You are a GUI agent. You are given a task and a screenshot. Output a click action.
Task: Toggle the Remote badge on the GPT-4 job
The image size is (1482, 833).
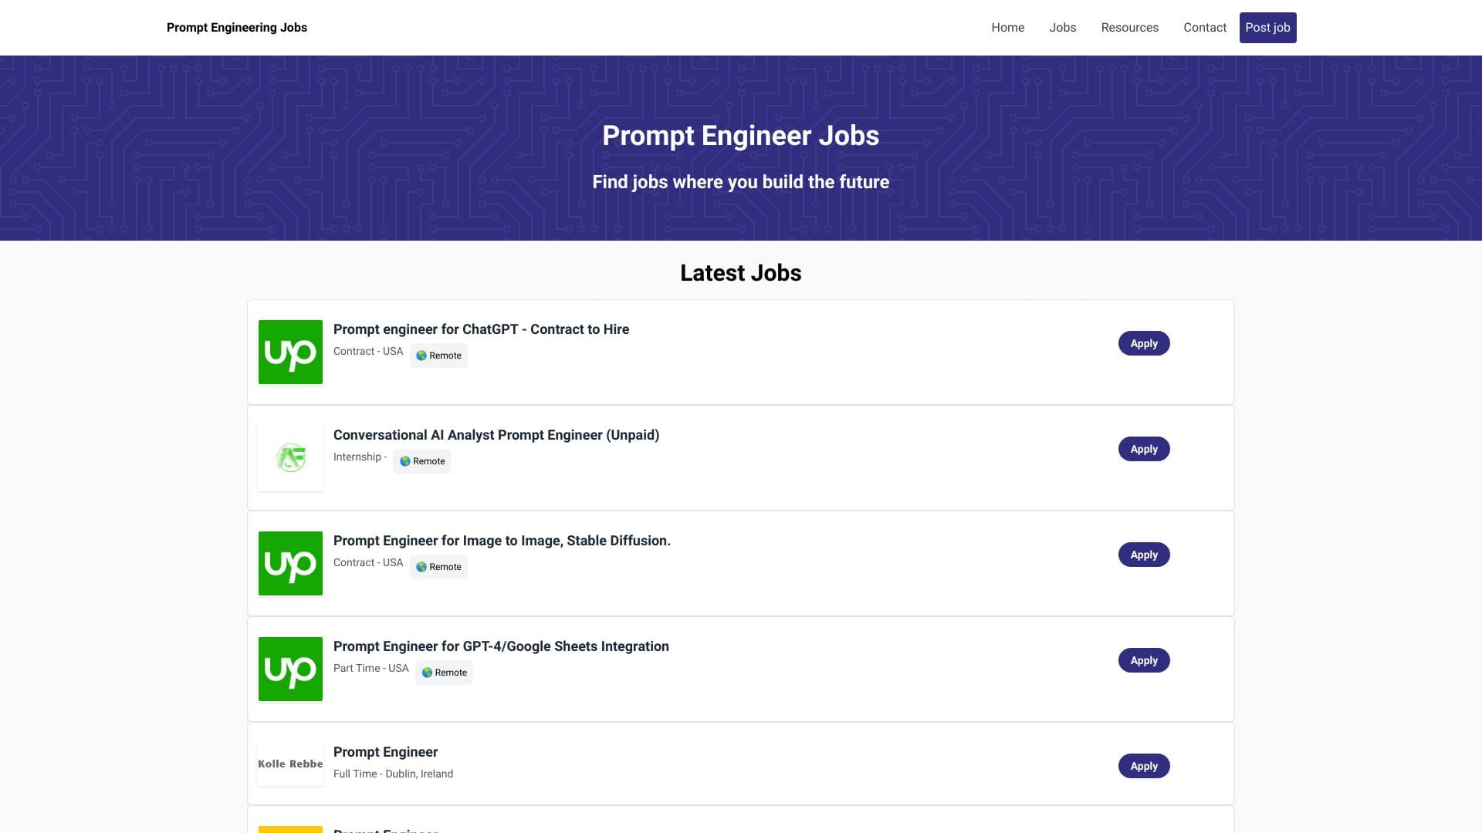[444, 672]
